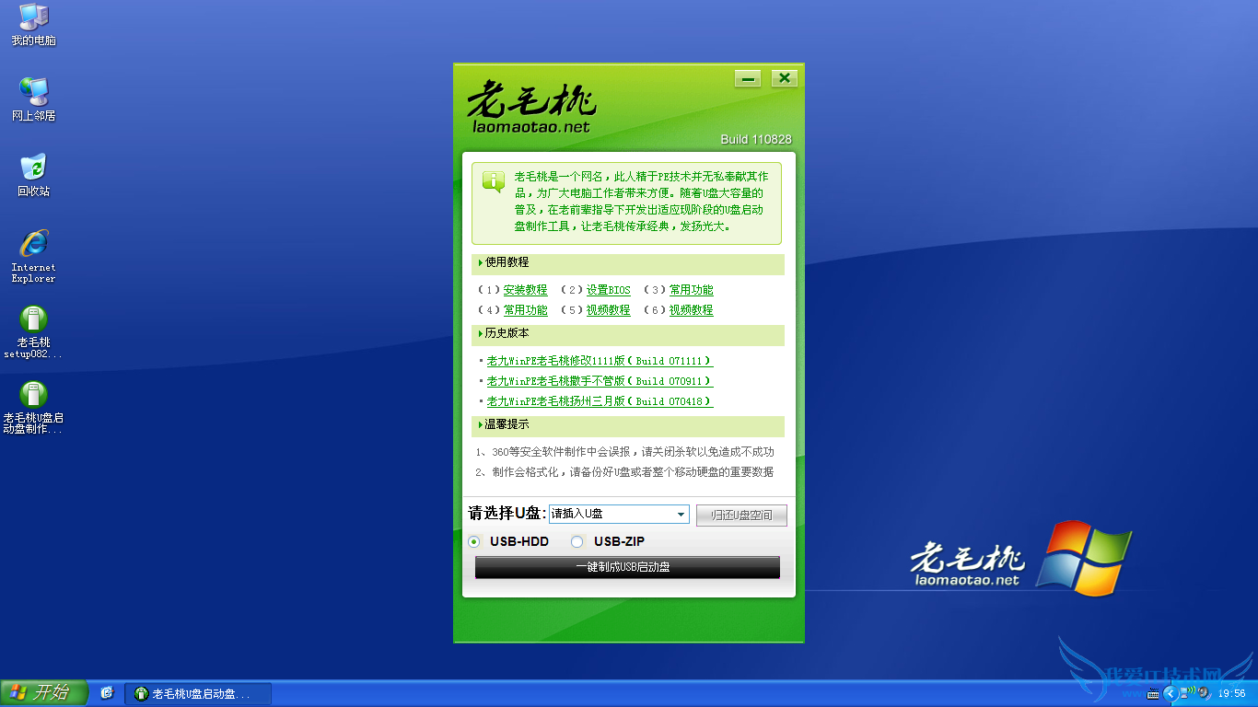1258x707 pixels.
Task: Click the quick launch show-desktop icon
Action: [107, 693]
